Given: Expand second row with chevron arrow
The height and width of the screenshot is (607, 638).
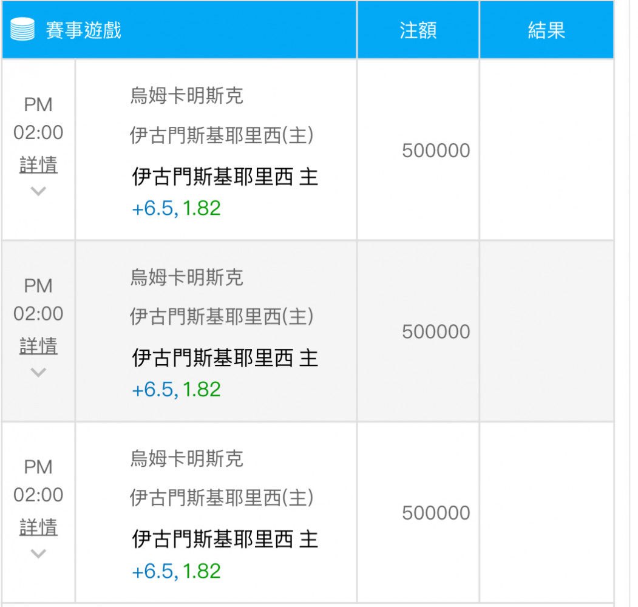Looking at the screenshot, I should click(38, 372).
